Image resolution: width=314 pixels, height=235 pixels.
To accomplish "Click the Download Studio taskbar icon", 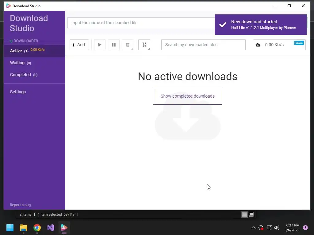I will point(64,228).
